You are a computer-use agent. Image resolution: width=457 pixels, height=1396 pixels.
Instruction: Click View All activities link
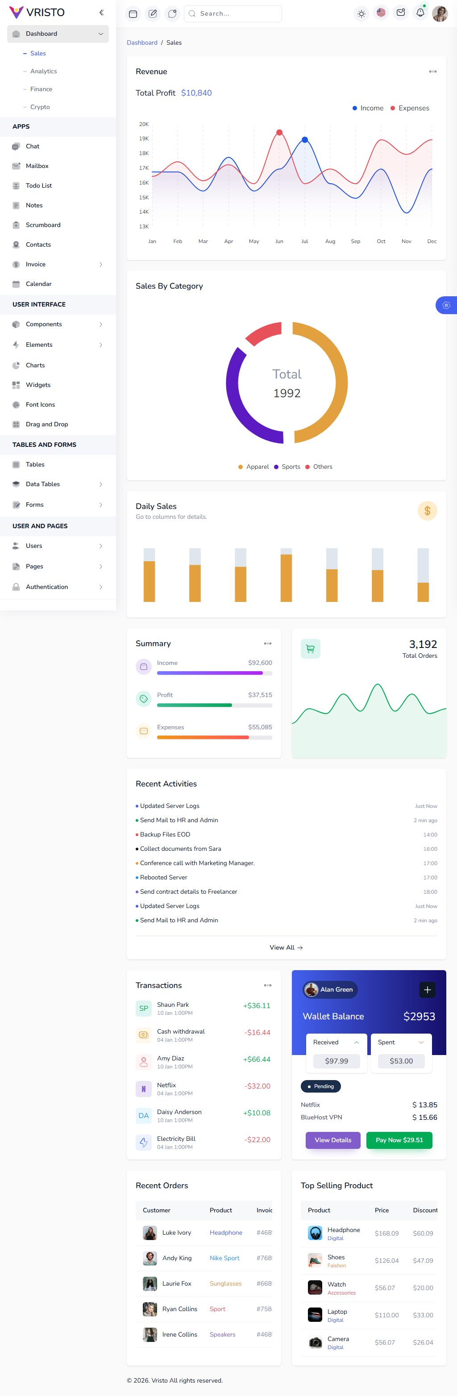(287, 947)
